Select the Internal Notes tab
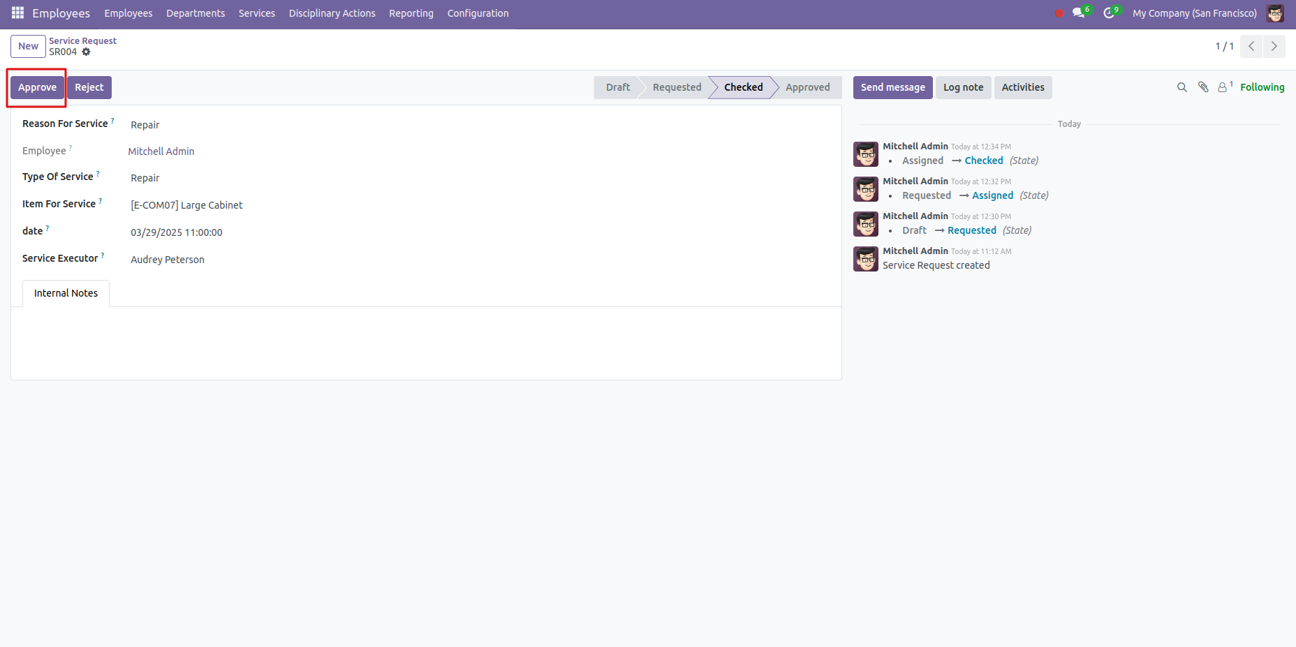This screenshot has height=647, width=1296. pyautogui.click(x=66, y=293)
